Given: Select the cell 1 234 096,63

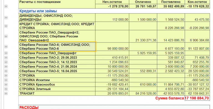Looking at the screenshot, I should (x=112, y=62).
